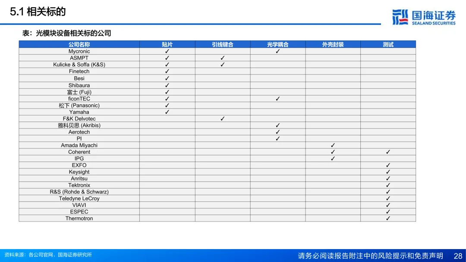Select the 'Shibaura' company cell
The image size is (466, 262).
point(79,85)
